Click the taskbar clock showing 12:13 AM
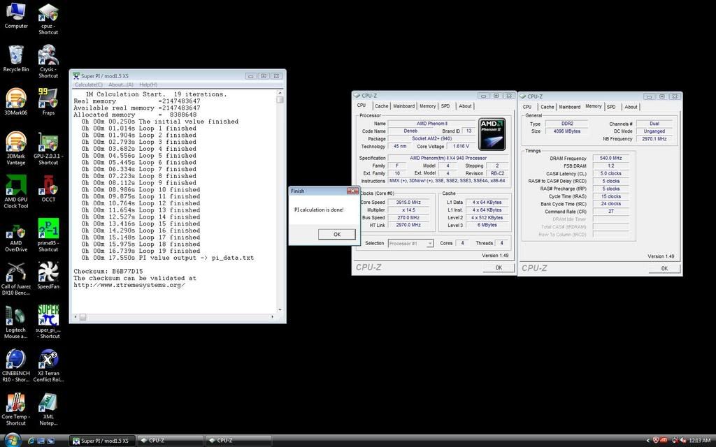Screen dimensions: 716x447 (x=699, y=441)
